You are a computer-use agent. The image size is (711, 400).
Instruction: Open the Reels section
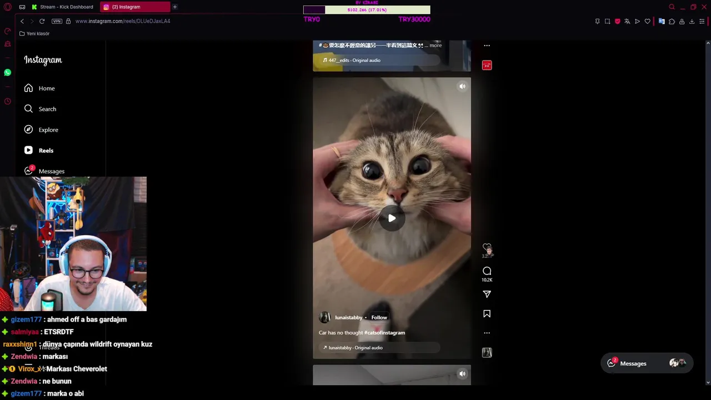(x=39, y=151)
